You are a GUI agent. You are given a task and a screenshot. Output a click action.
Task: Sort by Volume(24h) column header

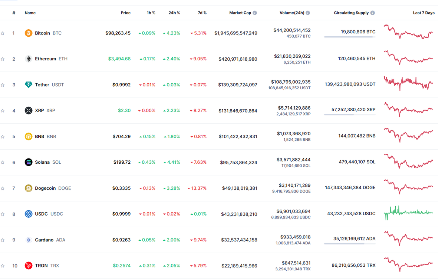pyautogui.click(x=292, y=13)
